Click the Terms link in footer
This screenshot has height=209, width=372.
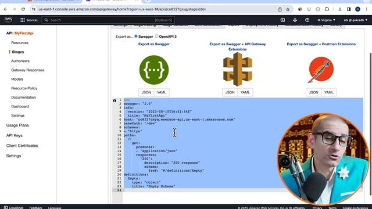[332, 208]
